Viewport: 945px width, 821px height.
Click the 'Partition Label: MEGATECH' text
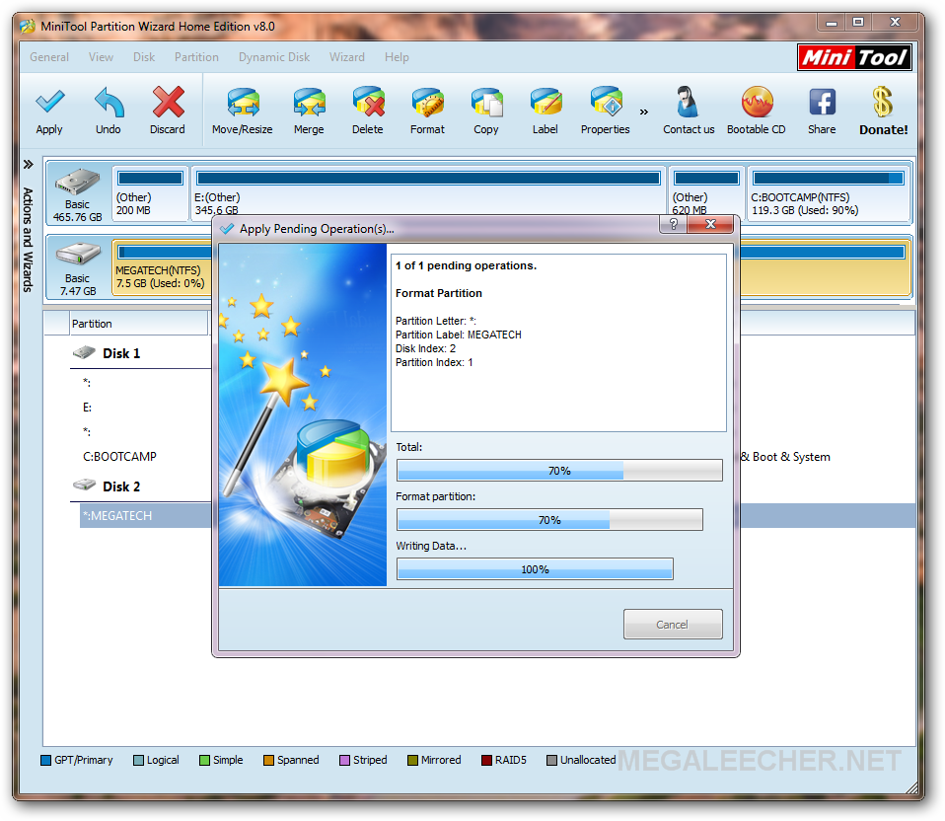coord(459,335)
